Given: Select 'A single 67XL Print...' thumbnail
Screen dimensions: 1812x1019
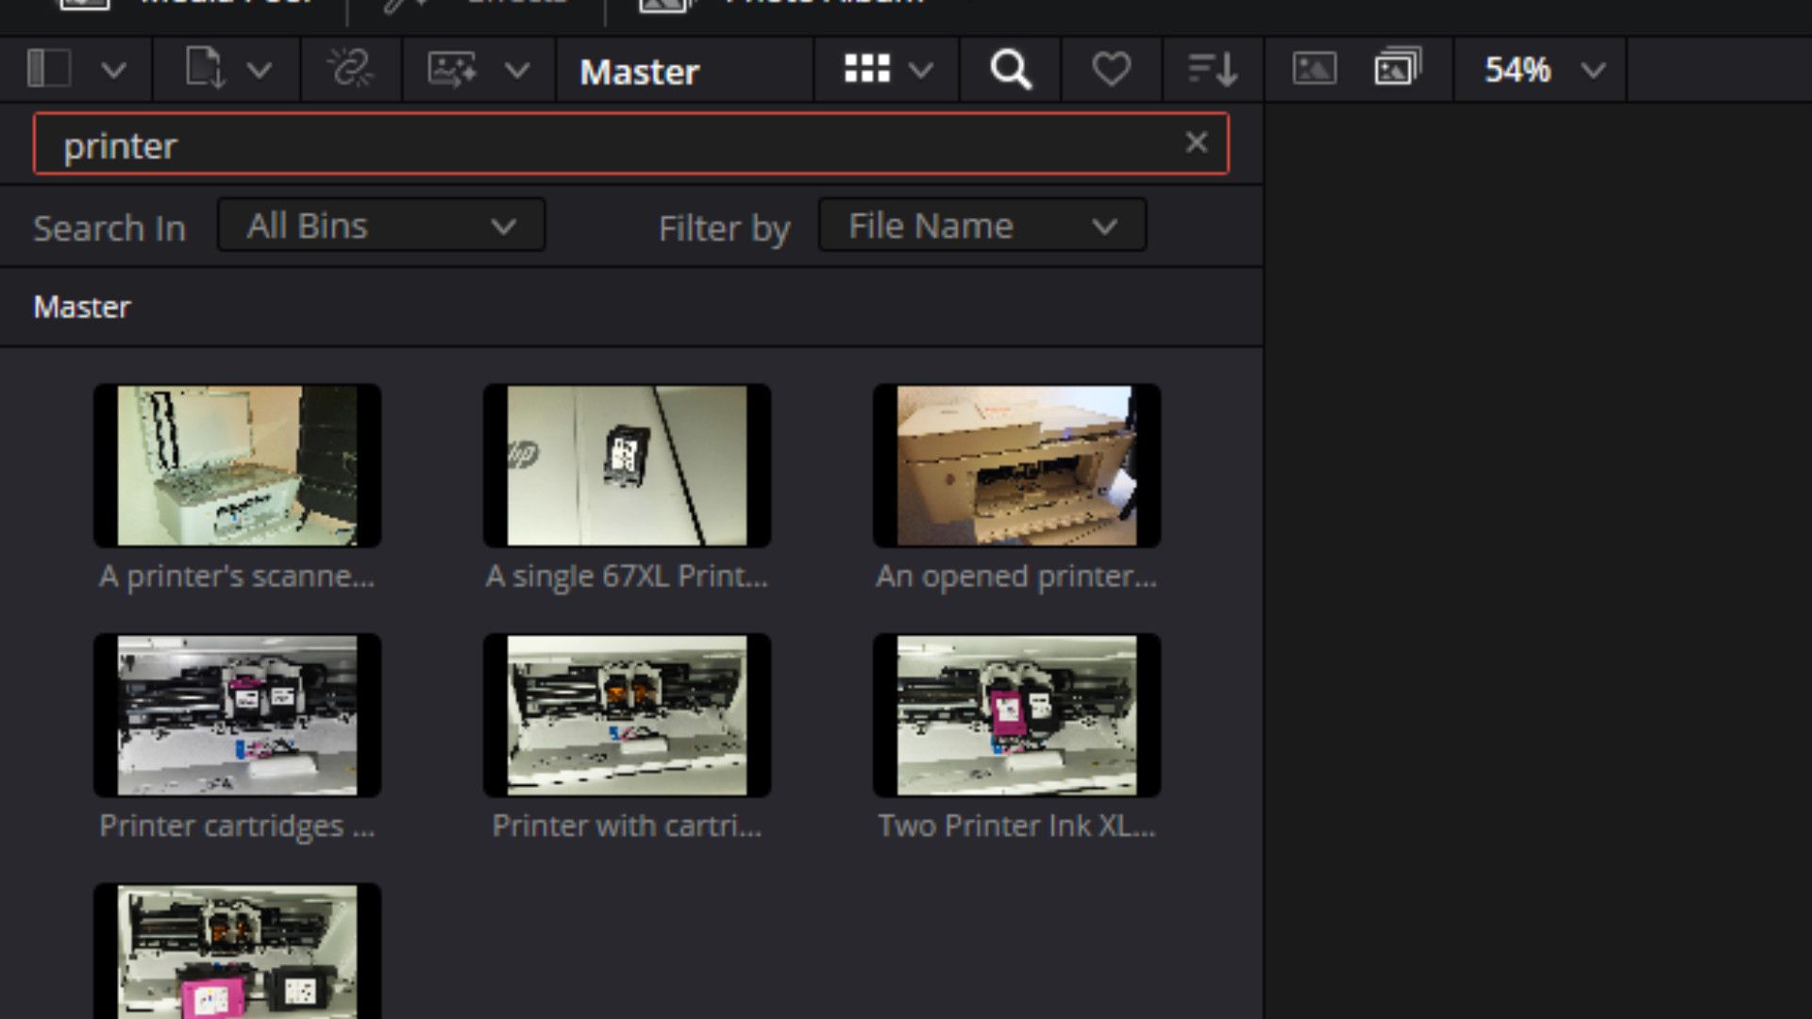Looking at the screenshot, I should (x=627, y=465).
